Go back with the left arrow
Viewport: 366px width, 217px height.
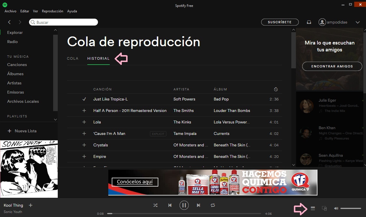tap(9, 22)
